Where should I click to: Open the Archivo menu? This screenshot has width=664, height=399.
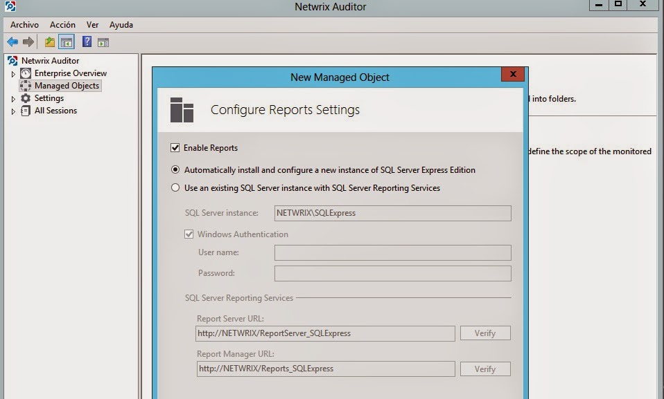click(24, 25)
